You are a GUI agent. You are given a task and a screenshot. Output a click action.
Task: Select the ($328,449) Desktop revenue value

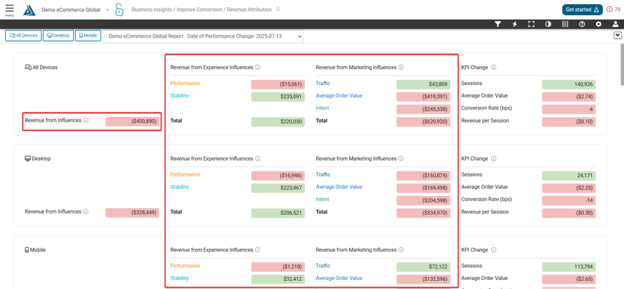pos(132,213)
